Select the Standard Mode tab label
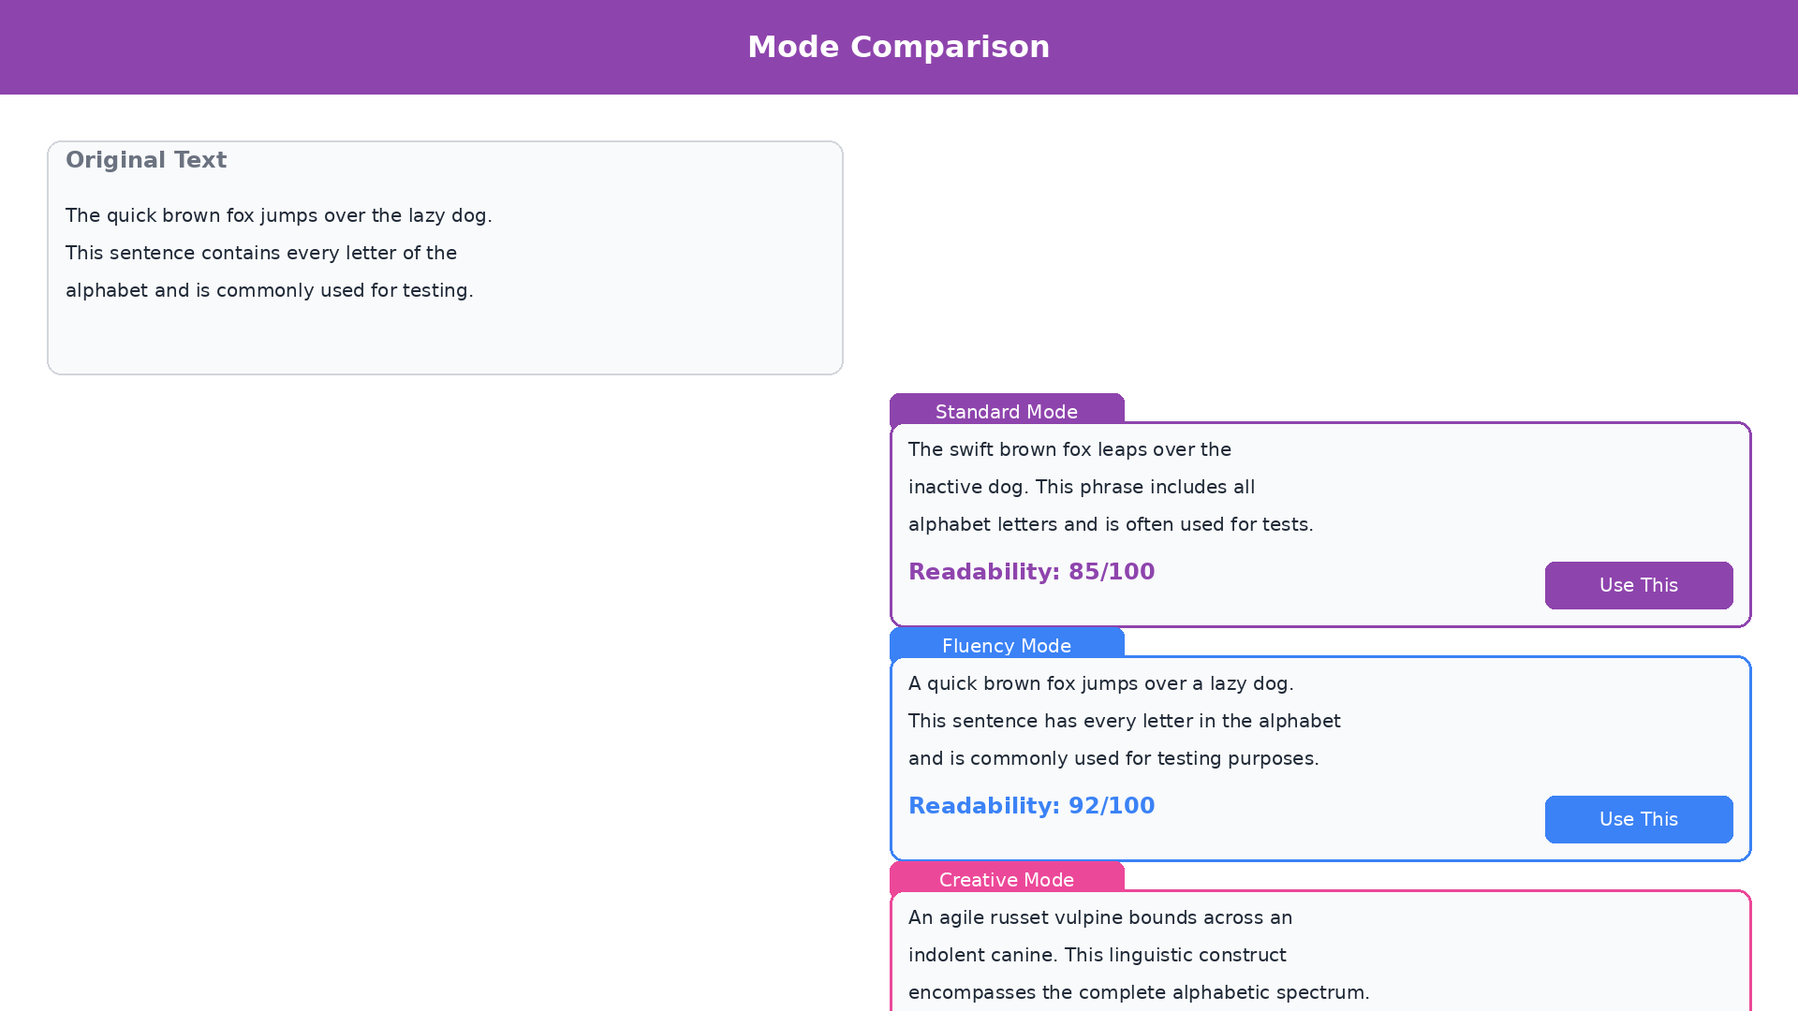The width and height of the screenshot is (1798, 1011). (x=1007, y=411)
